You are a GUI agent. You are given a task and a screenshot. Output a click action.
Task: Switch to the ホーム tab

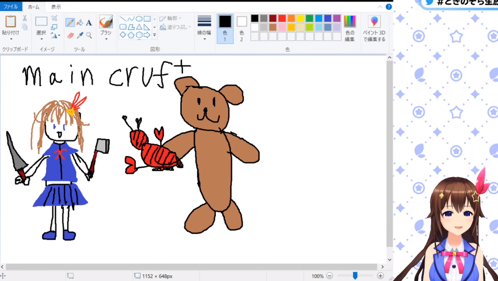pyautogui.click(x=34, y=7)
